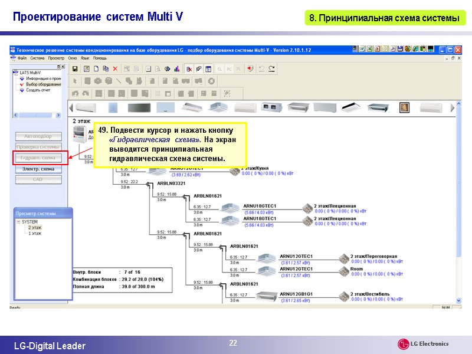Click scrollbar down arrow of diagram area

pyautogui.click(x=459, y=300)
